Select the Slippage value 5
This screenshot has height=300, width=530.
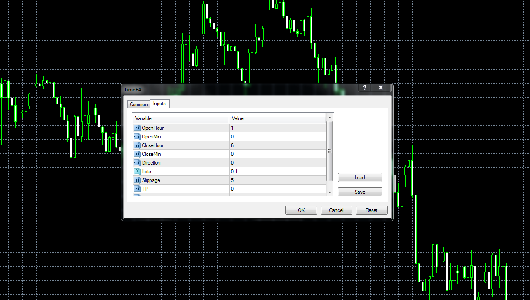point(278,180)
